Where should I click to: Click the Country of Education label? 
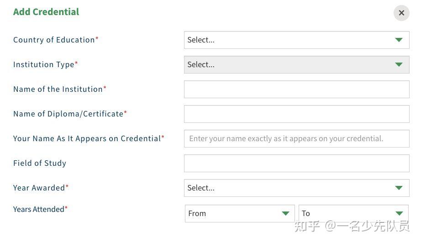pyautogui.click(x=54, y=40)
